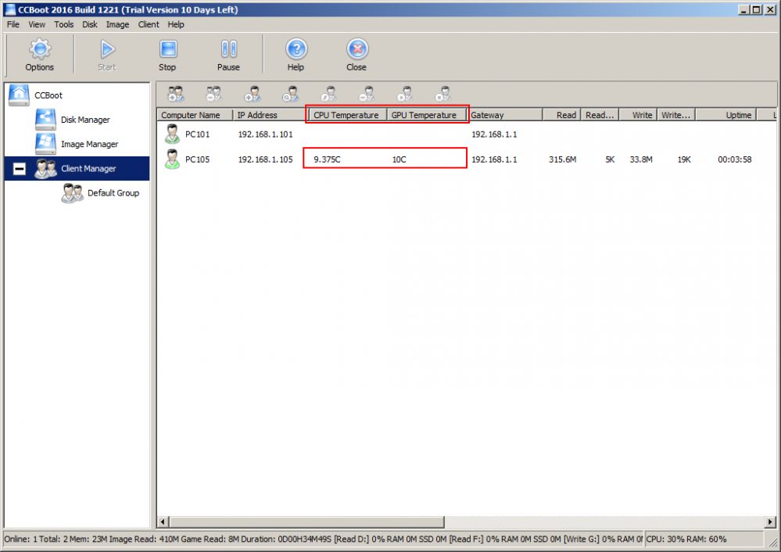The width and height of the screenshot is (781, 552).
Task: Click the Wake Client play icon
Action: coord(405,94)
